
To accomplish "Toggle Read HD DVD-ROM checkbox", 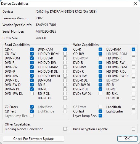I will tap(65, 54).
